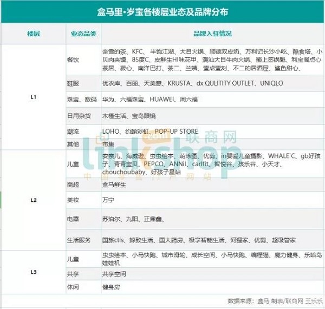Select the 品牌入驻情况 column header
The height and width of the screenshot is (309, 325).
click(x=213, y=34)
